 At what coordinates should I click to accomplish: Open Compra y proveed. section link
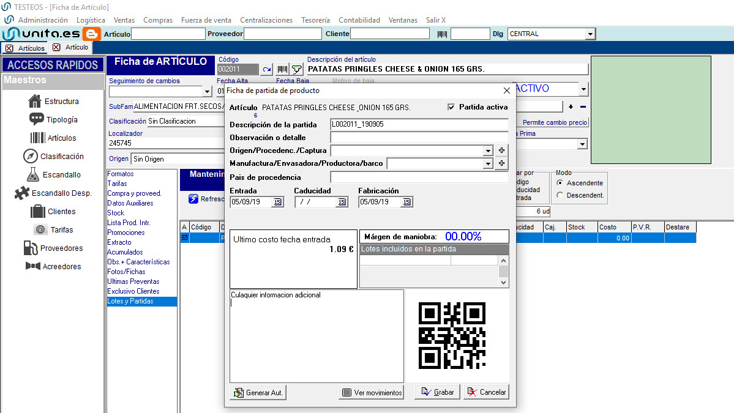point(134,193)
